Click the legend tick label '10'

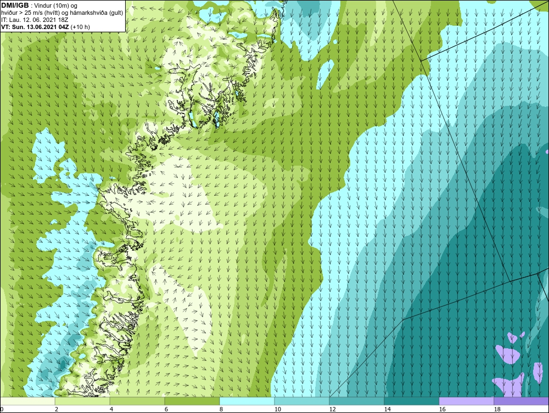coord(277,409)
